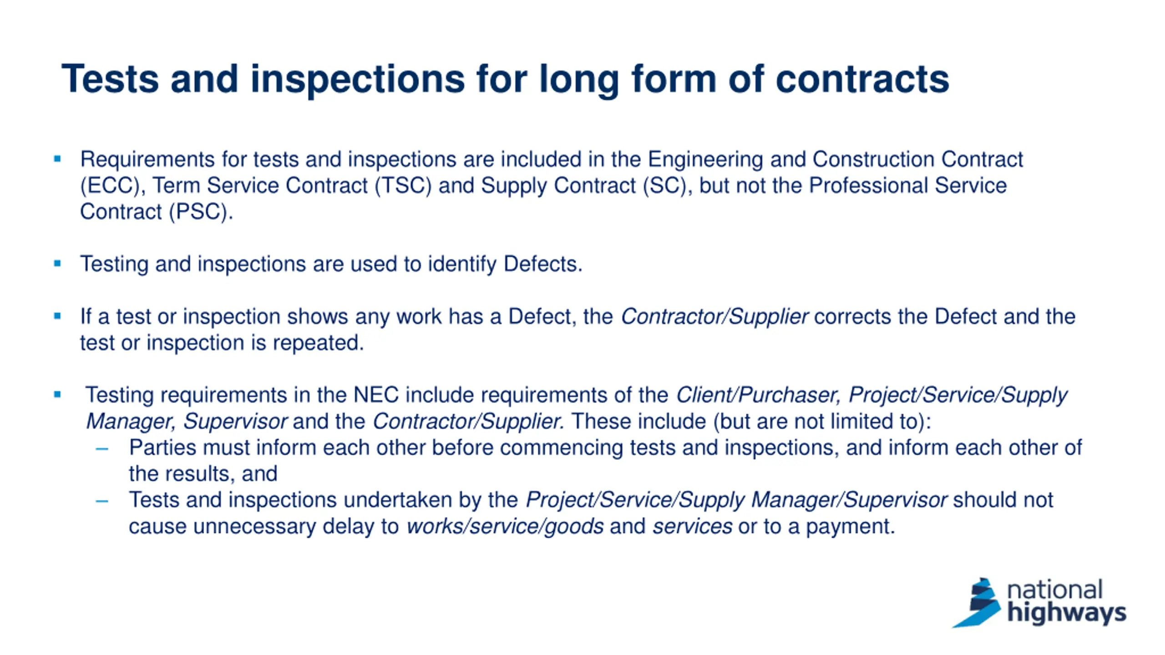Click the italic 'Manager, Supervisor' text
This screenshot has height=655, width=1165.
tap(187, 421)
